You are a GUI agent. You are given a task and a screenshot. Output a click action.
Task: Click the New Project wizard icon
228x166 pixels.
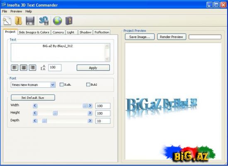click(x=7, y=21)
